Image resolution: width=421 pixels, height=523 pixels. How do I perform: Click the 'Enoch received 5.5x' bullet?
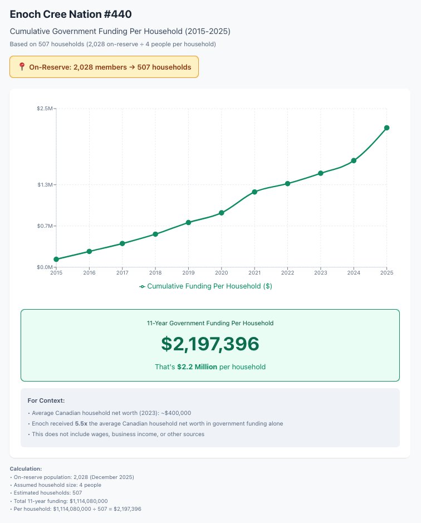pyautogui.click(x=155, y=424)
